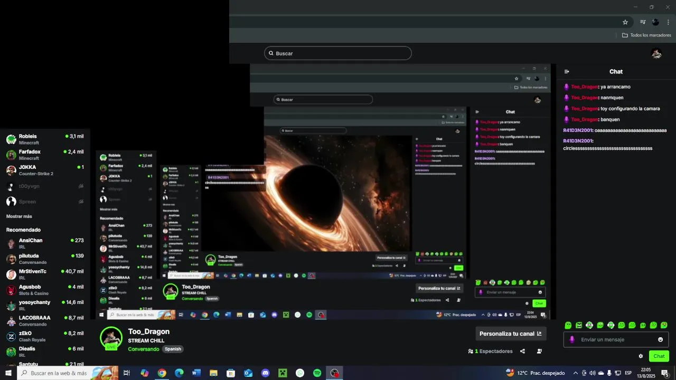Open MrStivenTc recommended channel
The height and width of the screenshot is (380, 676).
pyautogui.click(x=45, y=274)
